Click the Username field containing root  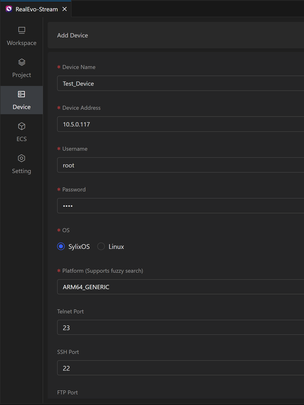click(x=180, y=165)
